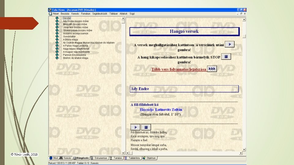This screenshot has height=165, width=294.
Task: Stop playback of A föl-földobott kő
Action: [x=146, y=127]
